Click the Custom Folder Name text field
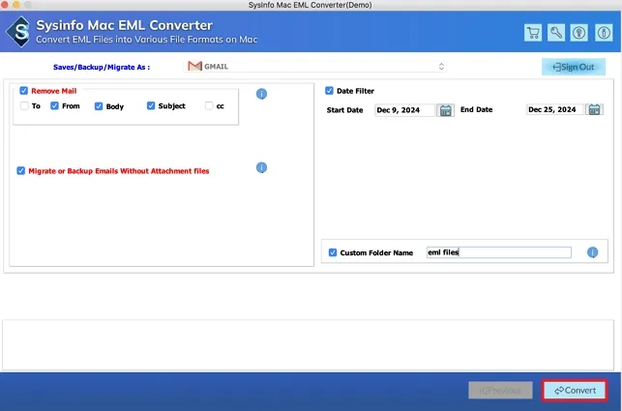This screenshot has width=622, height=411. tap(498, 252)
